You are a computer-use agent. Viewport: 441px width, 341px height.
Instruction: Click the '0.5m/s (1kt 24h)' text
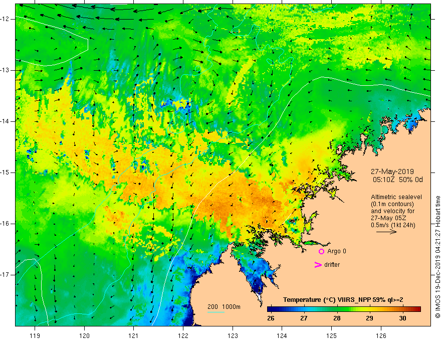coord(393,225)
